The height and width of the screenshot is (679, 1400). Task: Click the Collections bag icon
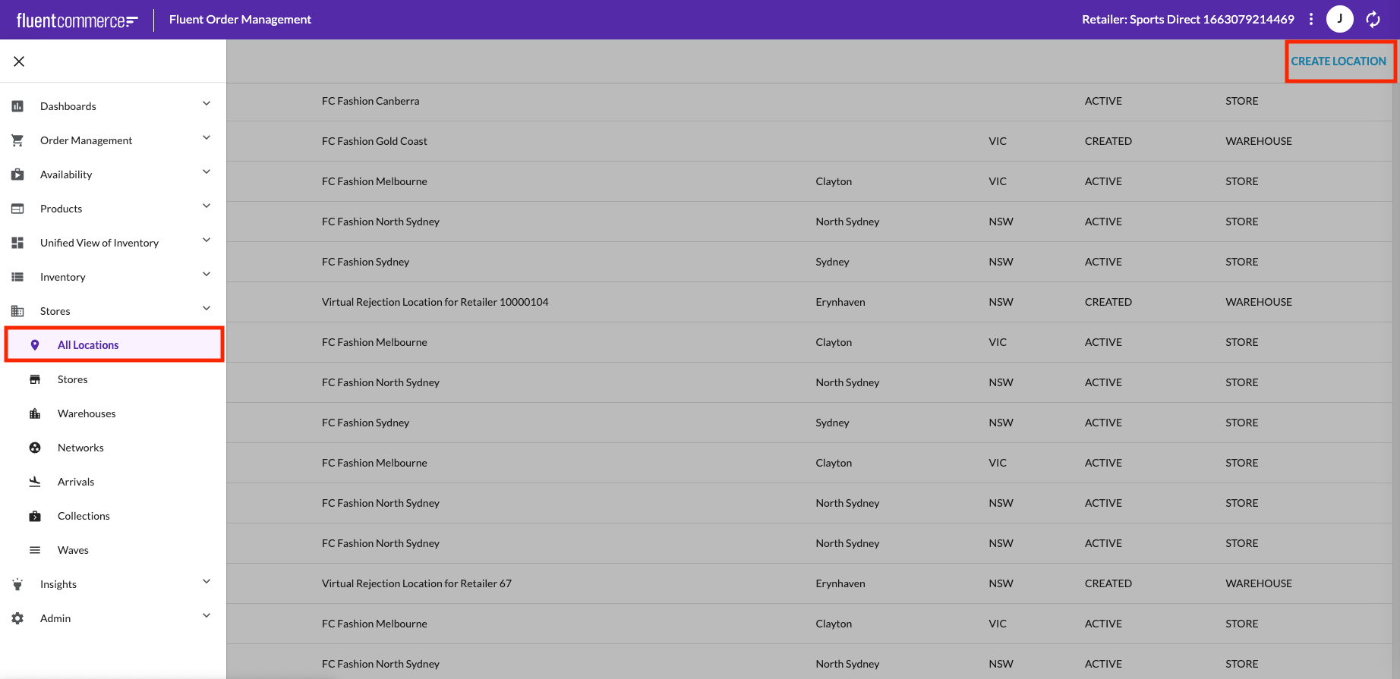pos(35,516)
